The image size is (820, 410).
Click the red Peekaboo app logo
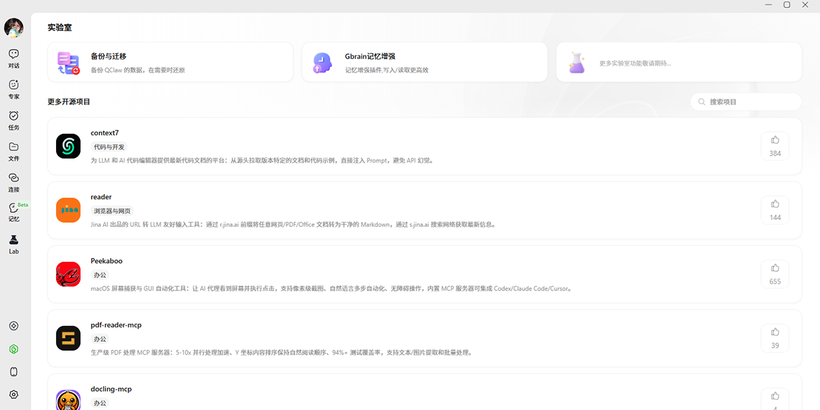click(x=68, y=274)
